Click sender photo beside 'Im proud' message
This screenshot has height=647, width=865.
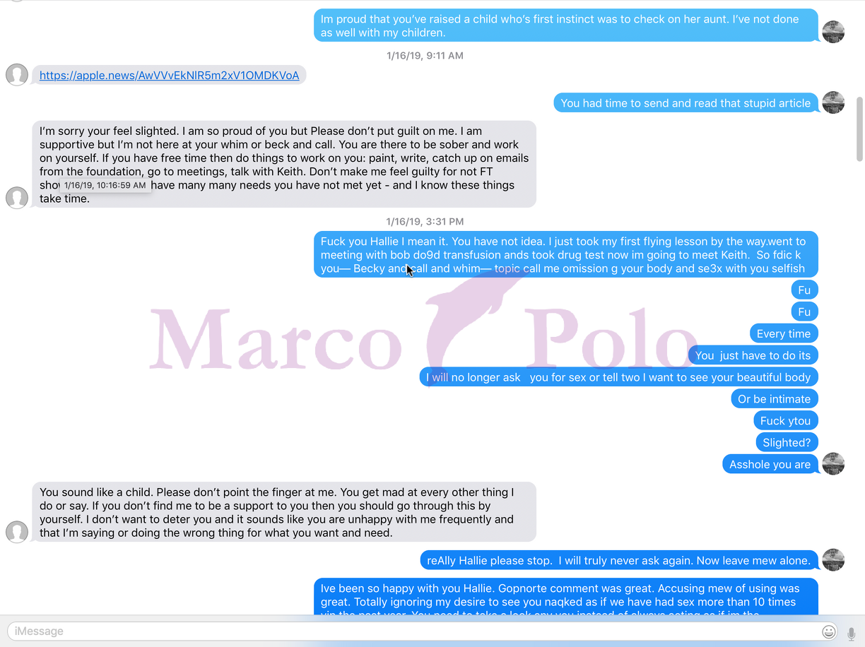pos(834,32)
